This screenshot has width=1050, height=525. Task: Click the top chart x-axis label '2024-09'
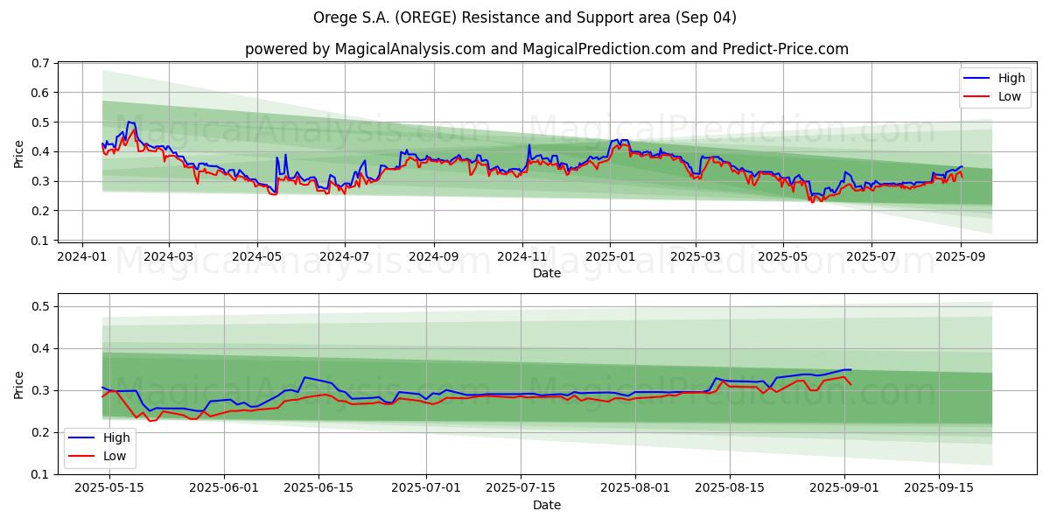click(x=434, y=257)
